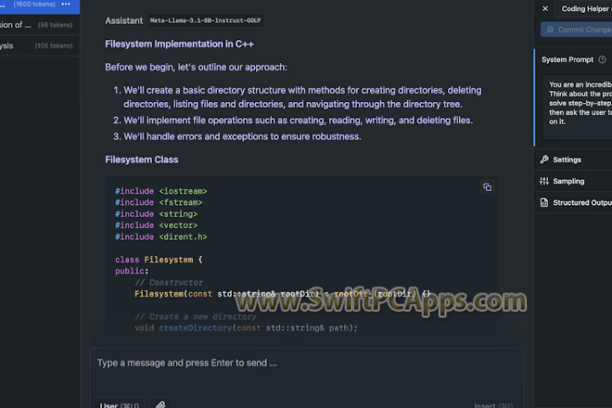Click the '#include <vector>' code line

[156, 225]
